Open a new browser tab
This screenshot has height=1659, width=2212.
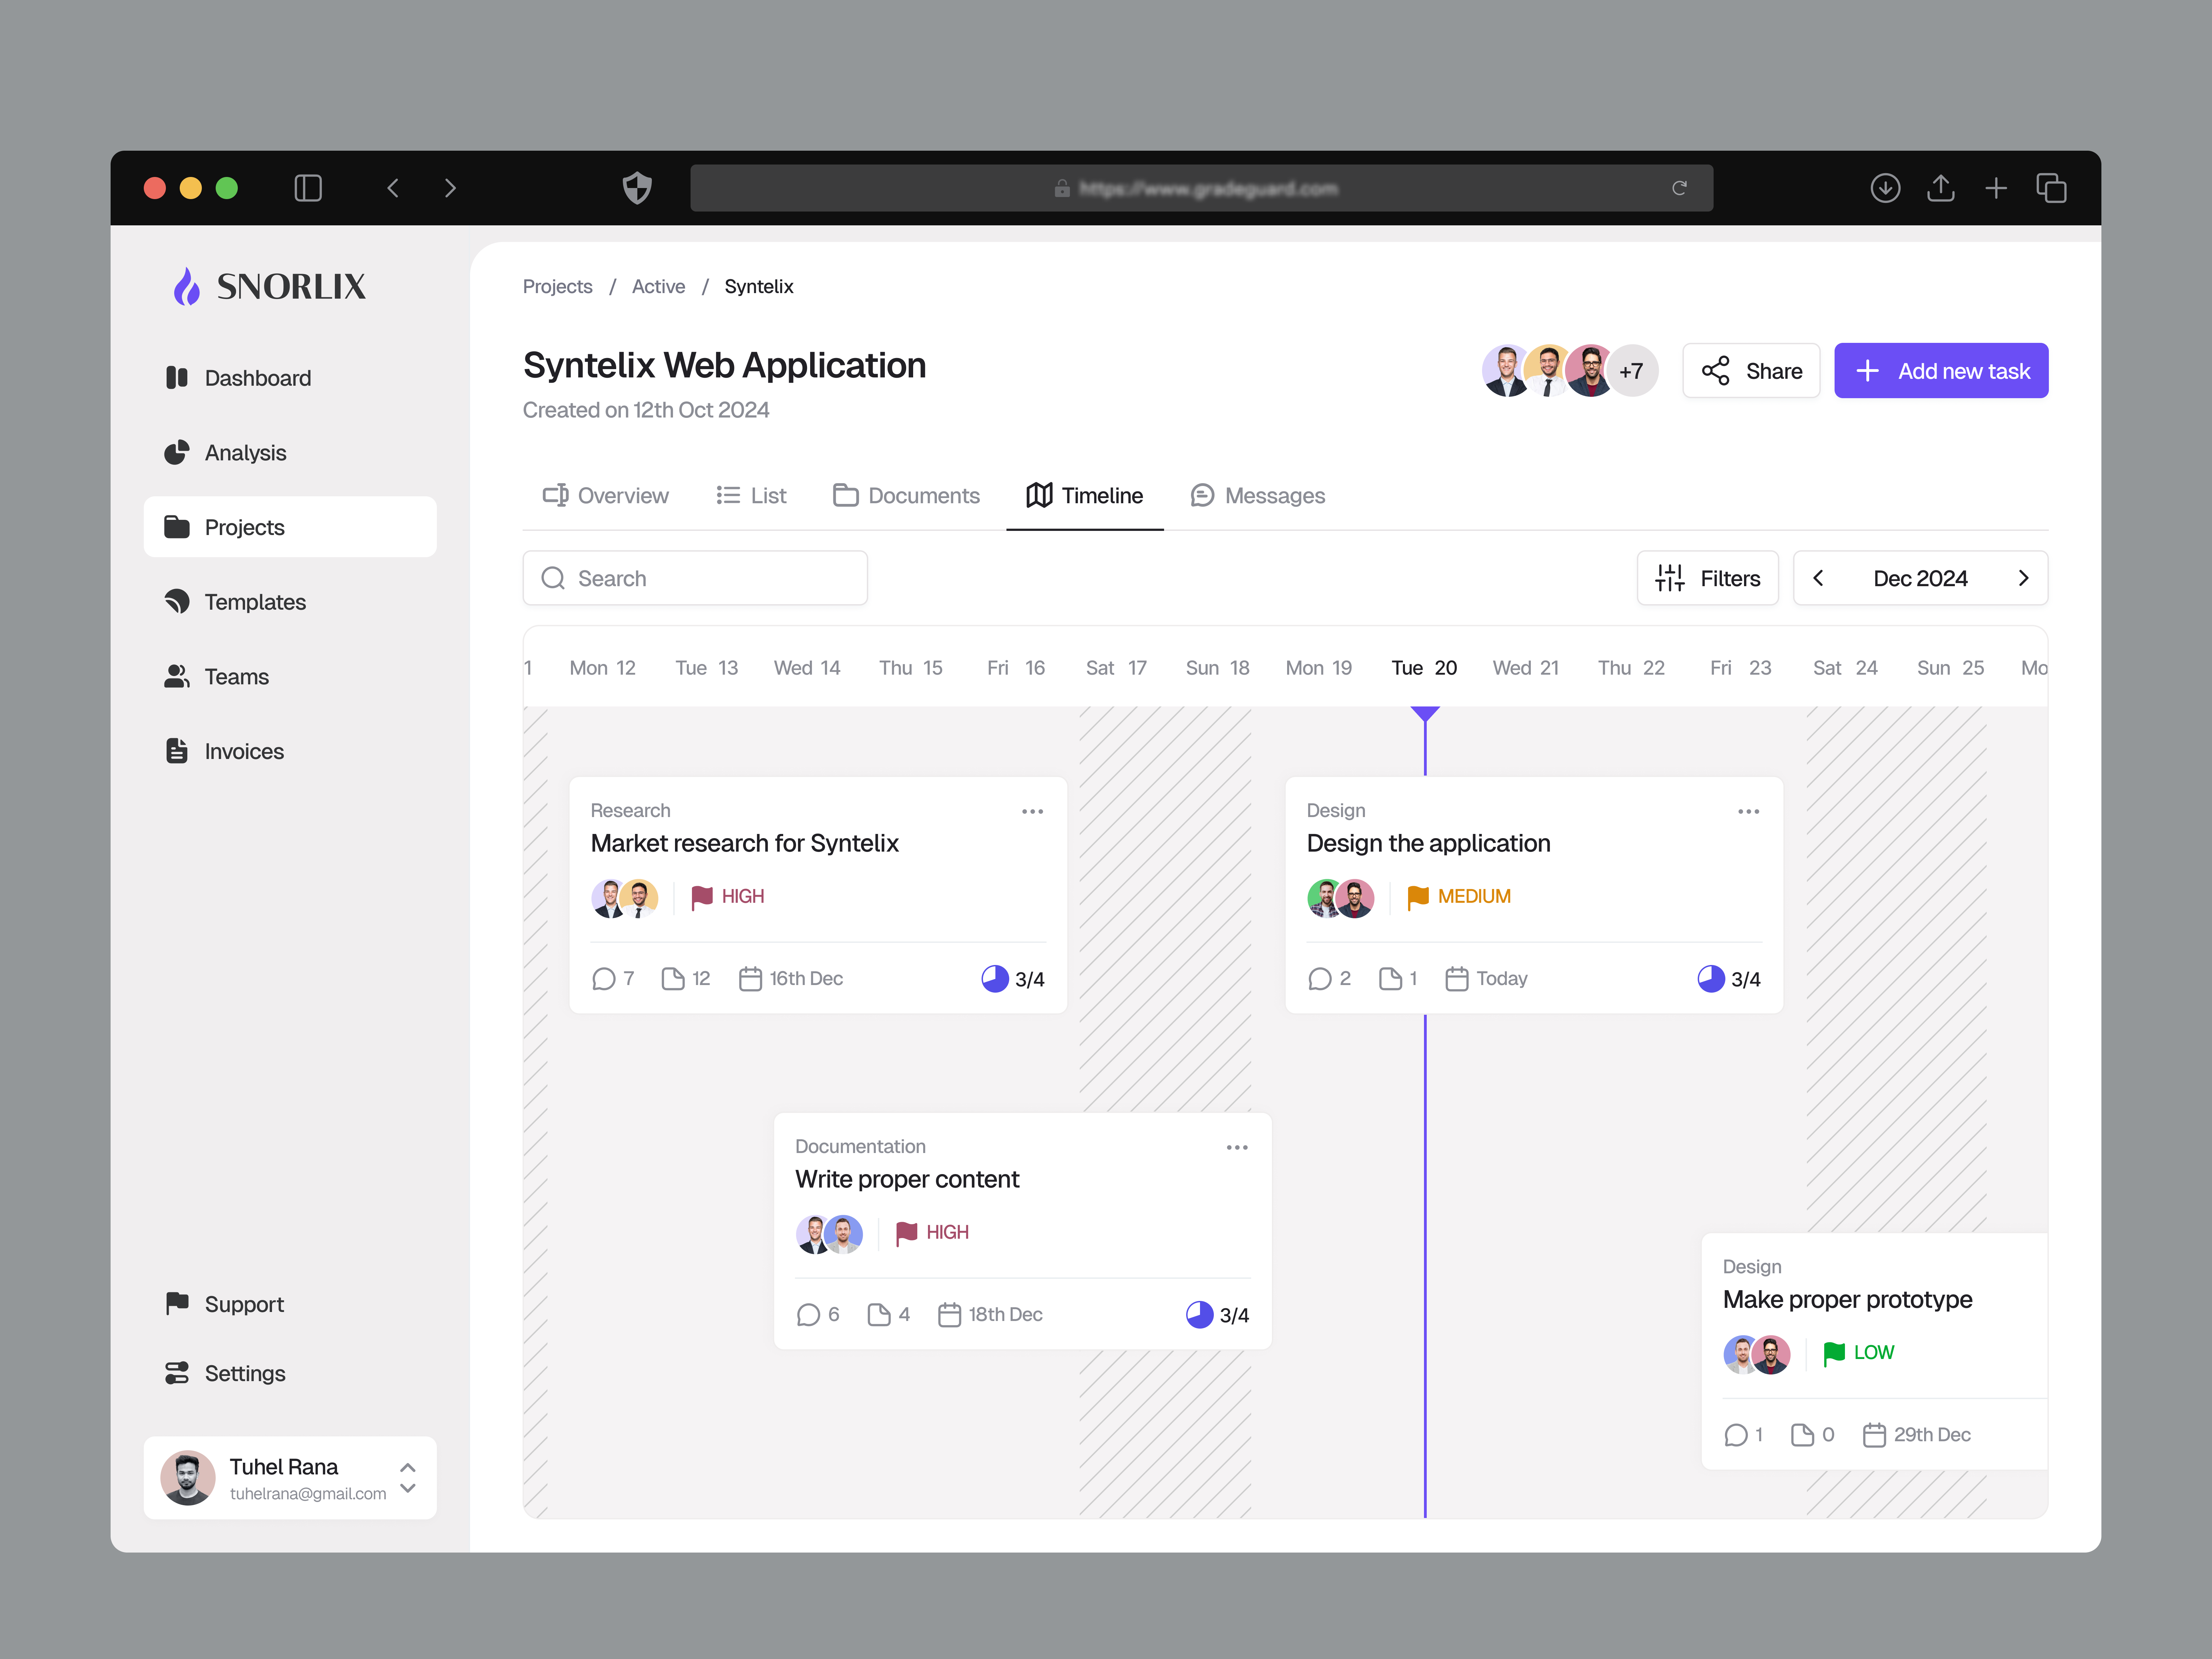[x=1996, y=188]
